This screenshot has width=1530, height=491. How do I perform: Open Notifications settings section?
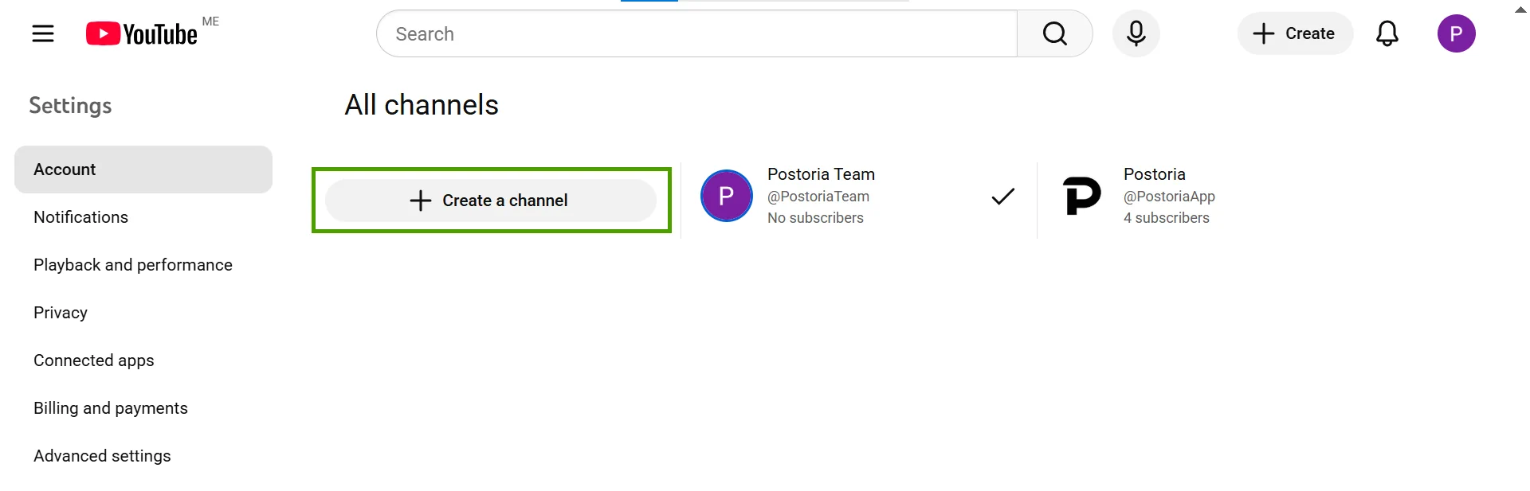point(143,217)
